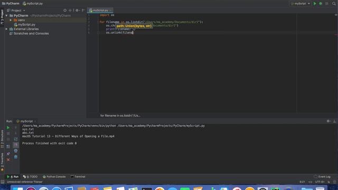Open the Event Log button

[x=322, y=177]
